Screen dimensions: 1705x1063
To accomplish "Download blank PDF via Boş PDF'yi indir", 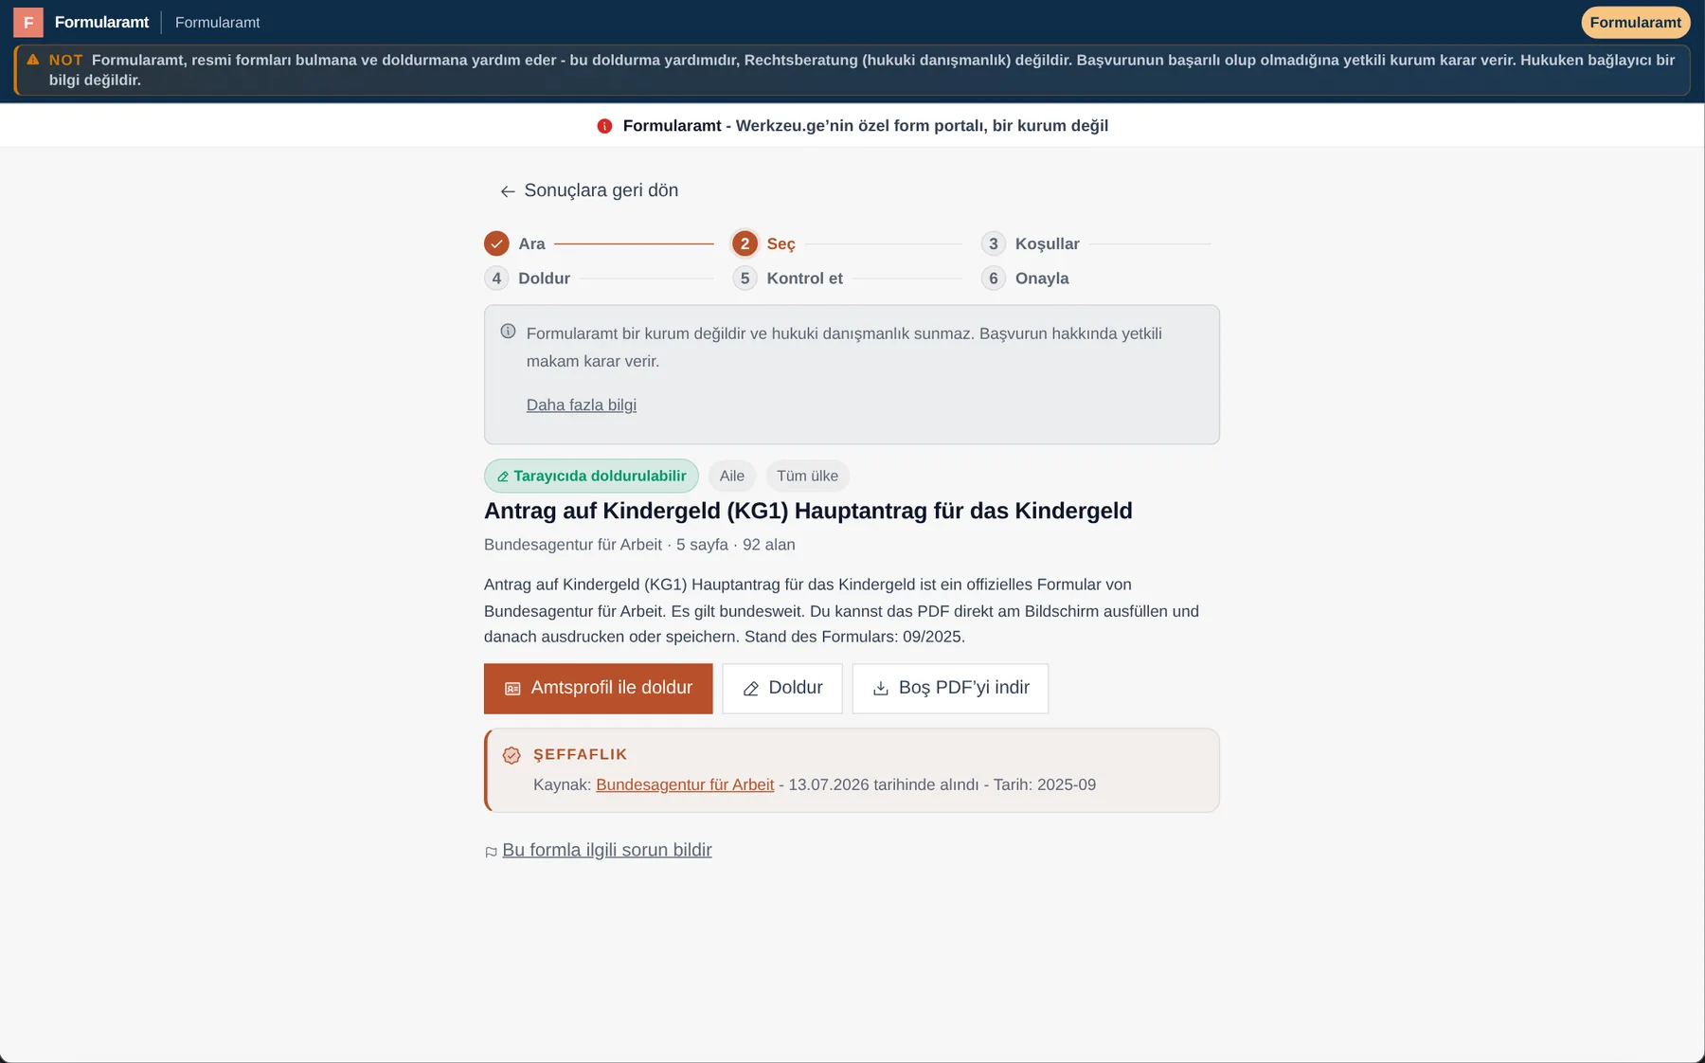I will (950, 689).
